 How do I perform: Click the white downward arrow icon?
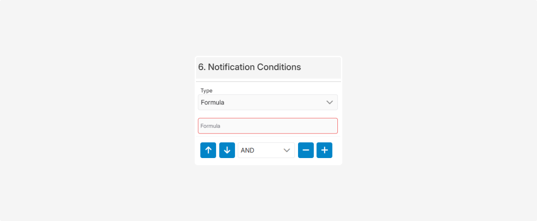227,150
